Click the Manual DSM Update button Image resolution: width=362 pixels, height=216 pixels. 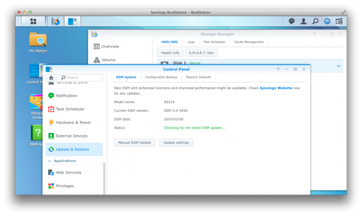pyautogui.click(x=135, y=143)
